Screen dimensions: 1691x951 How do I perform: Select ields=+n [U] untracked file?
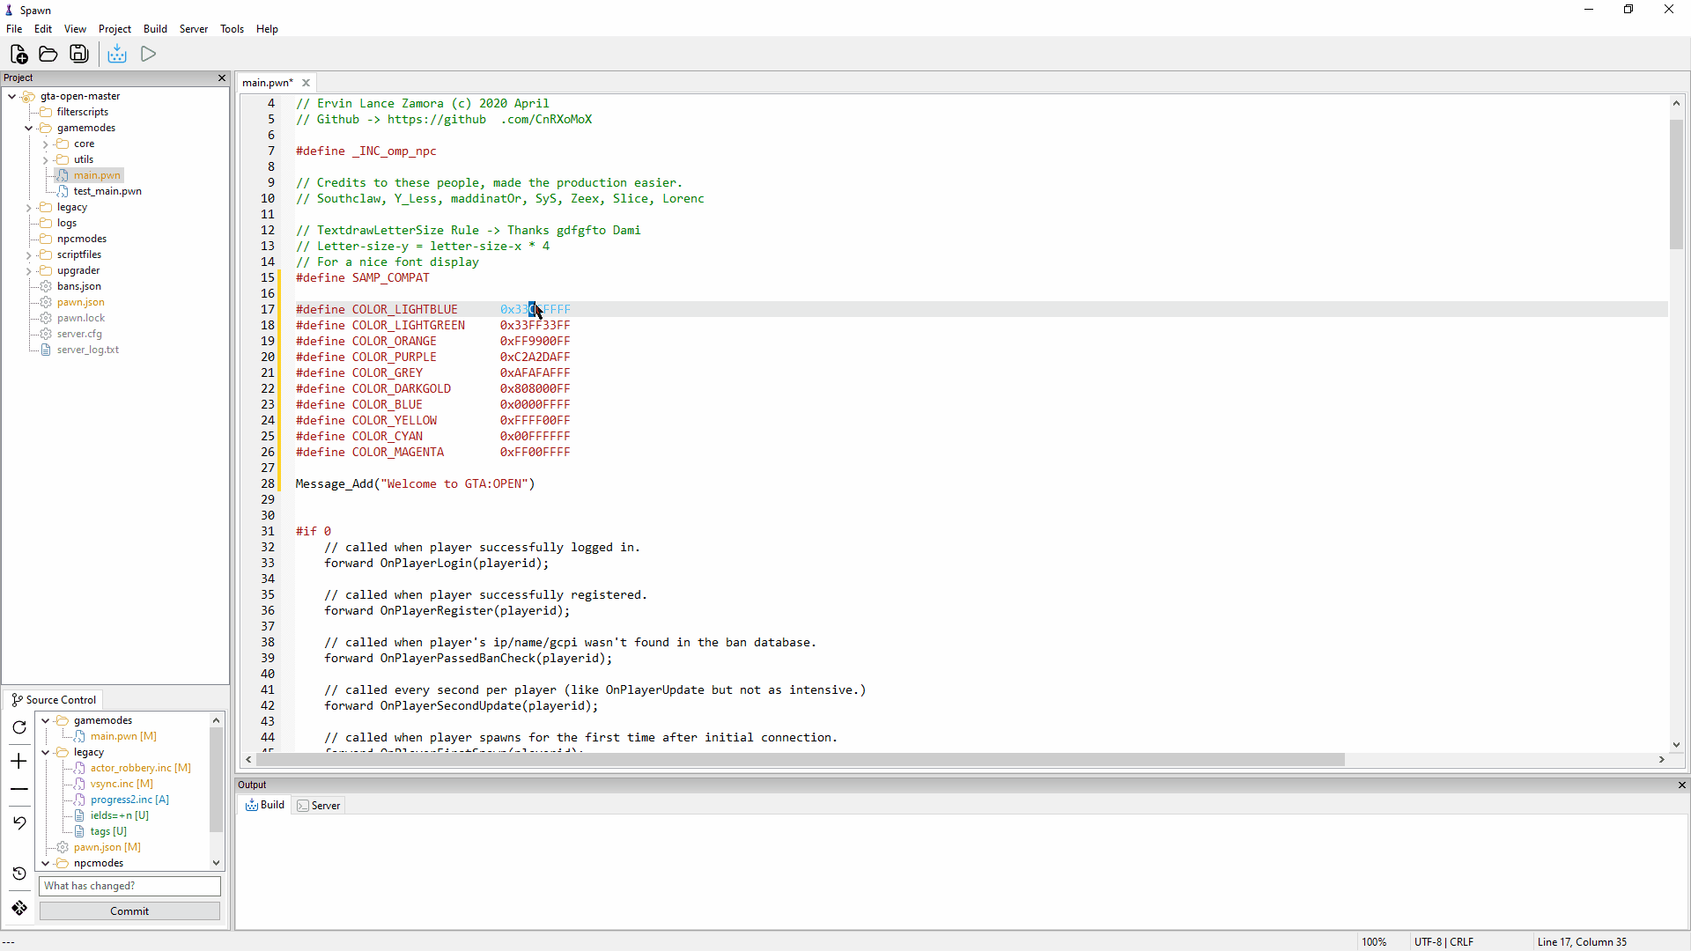(x=120, y=815)
